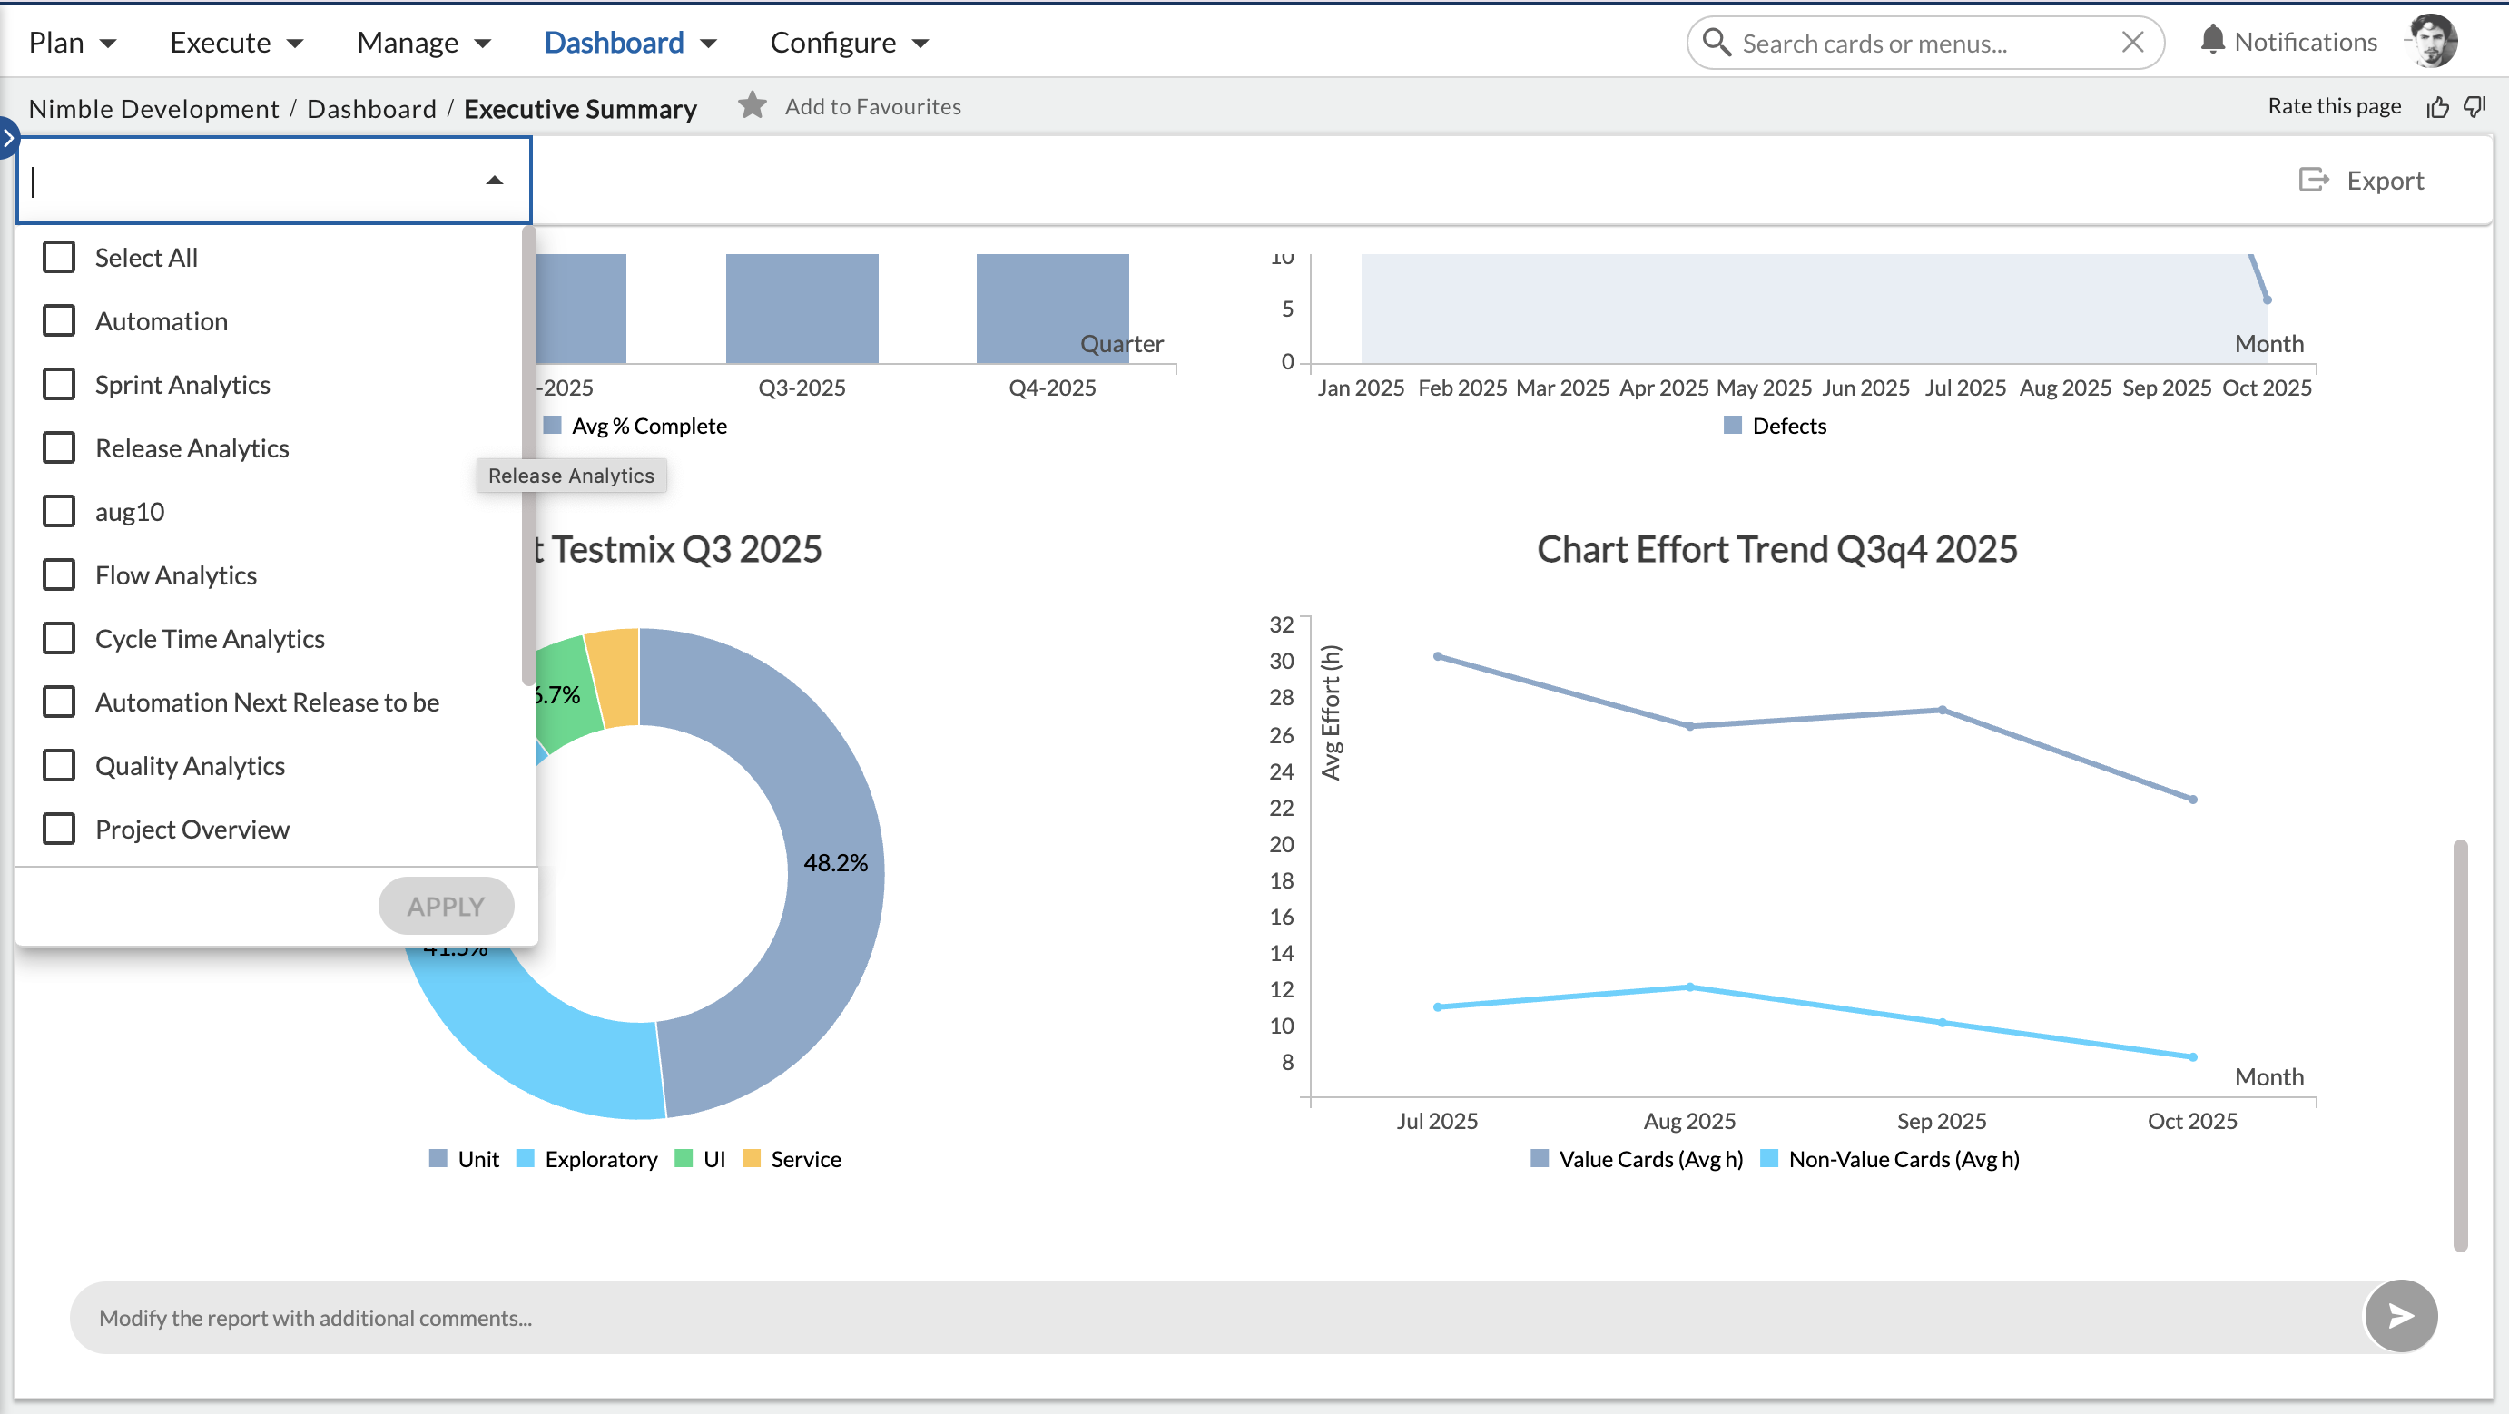
Task: Check the Select All checkbox
Action: coord(59,258)
